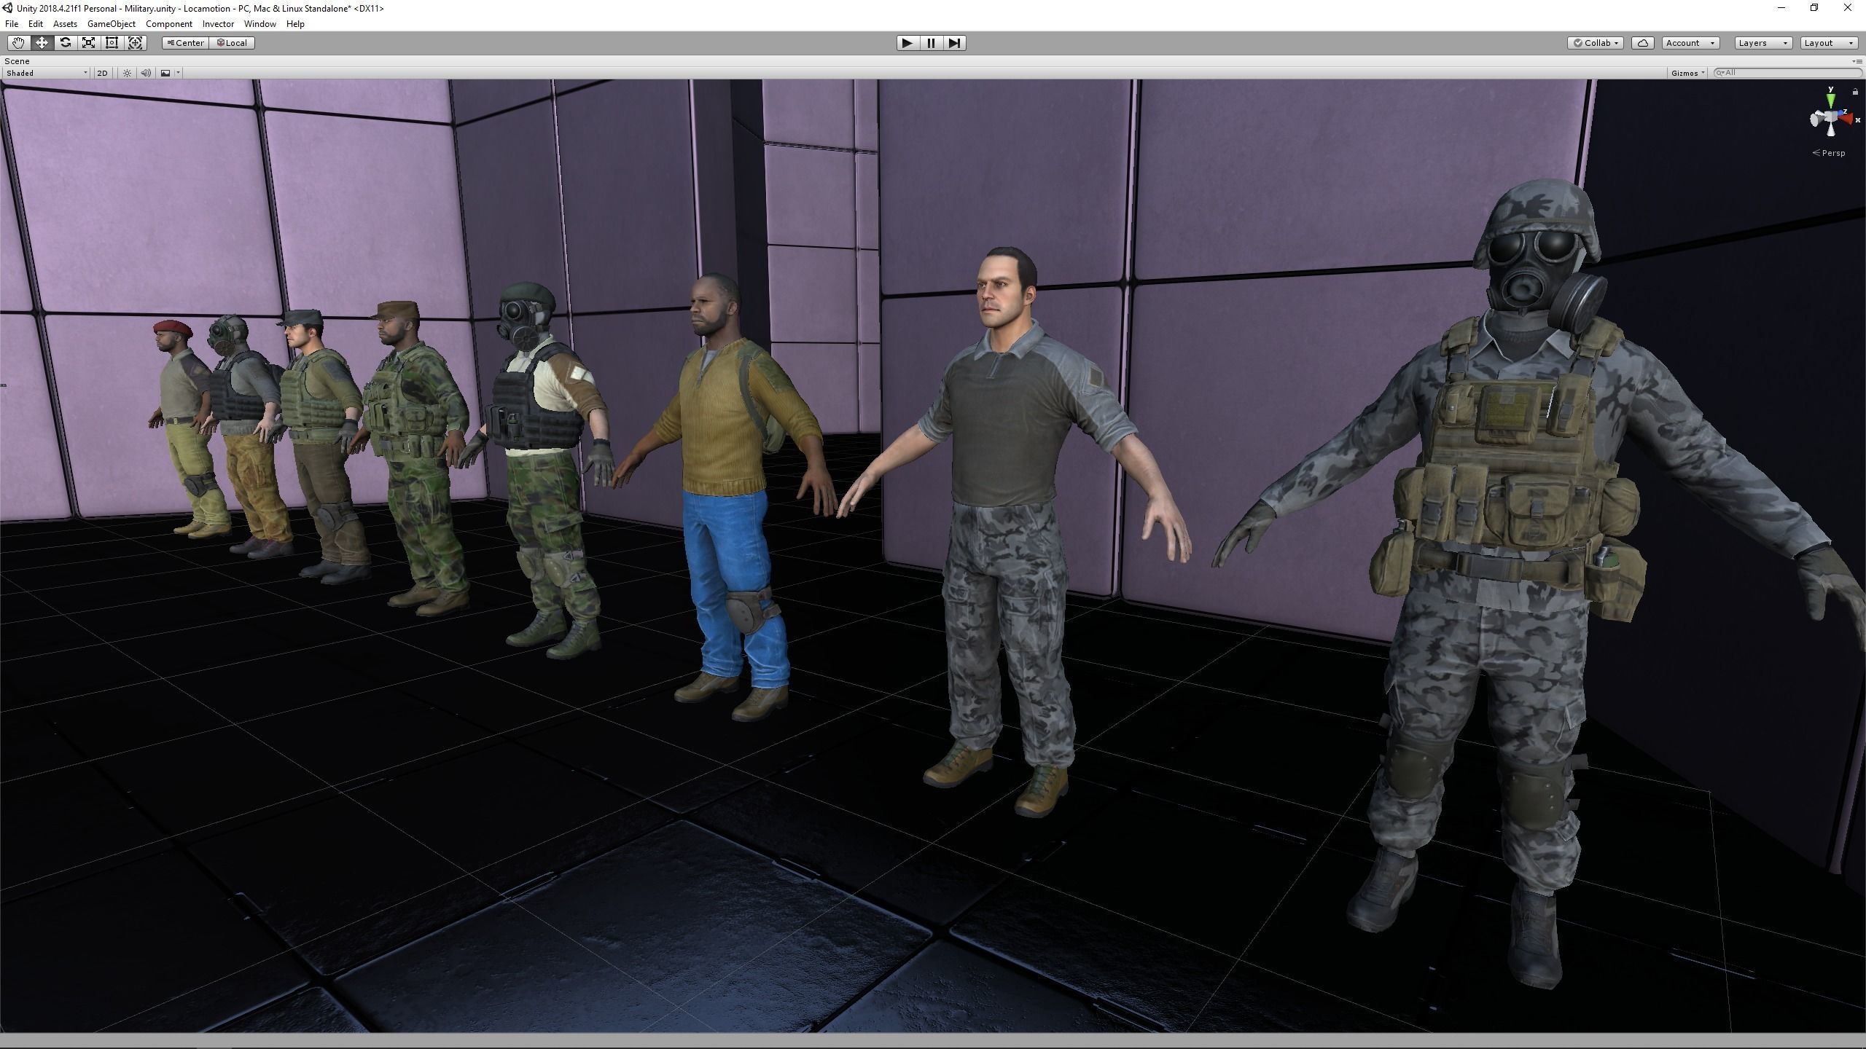Select the combined Transform tool
The height and width of the screenshot is (1049, 1866).
click(x=135, y=43)
